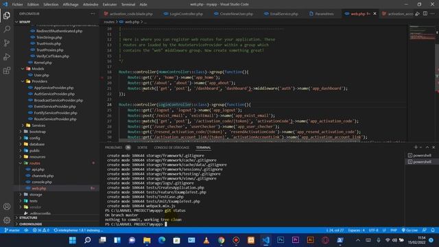Viewport: 439px width, 247px height.
Task: Click the master branch status bar item
Action: [12, 231]
